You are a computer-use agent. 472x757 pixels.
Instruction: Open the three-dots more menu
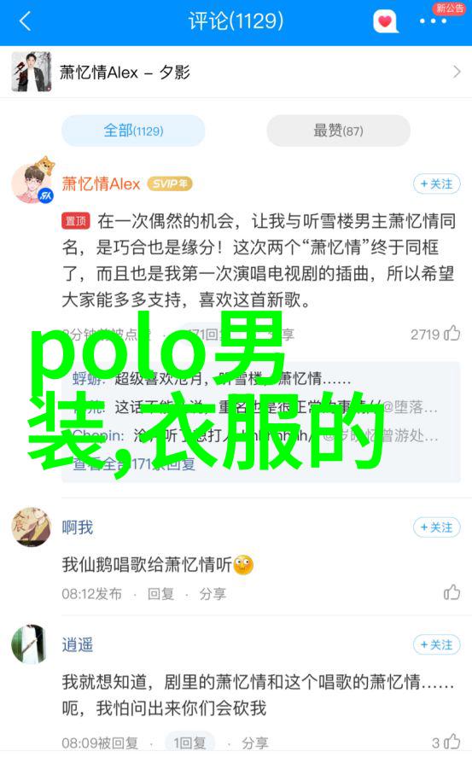[433, 21]
